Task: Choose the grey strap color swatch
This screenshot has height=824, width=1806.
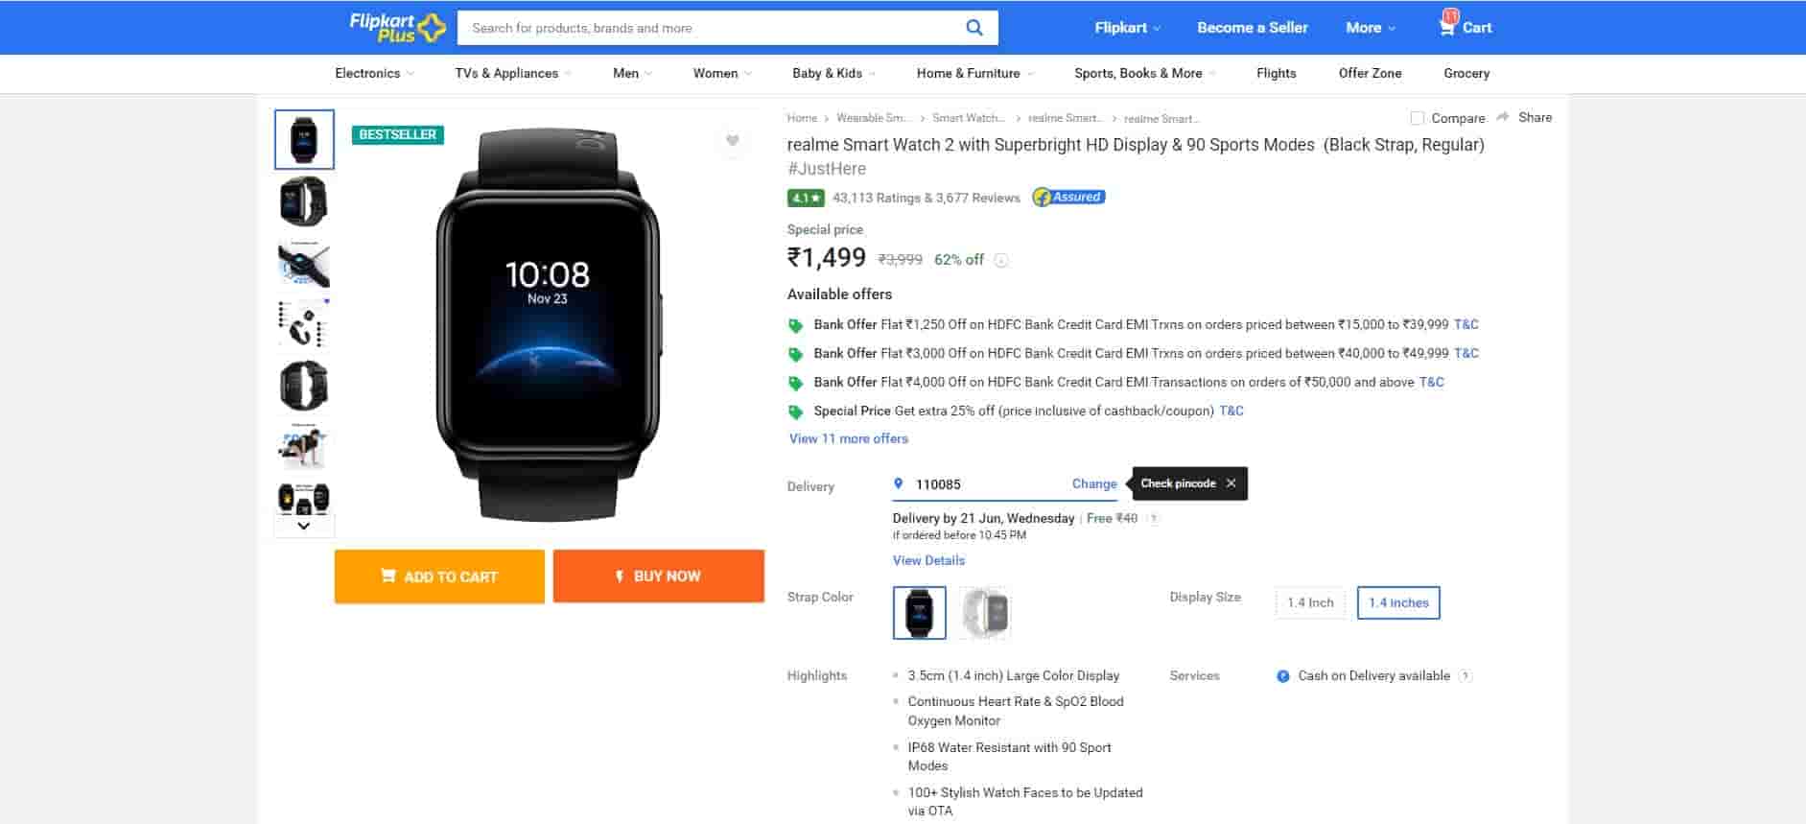Action: click(x=985, y=612)
